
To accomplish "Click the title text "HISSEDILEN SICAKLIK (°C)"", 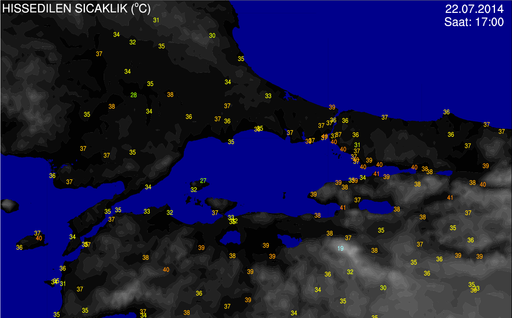I will (76, 9).
